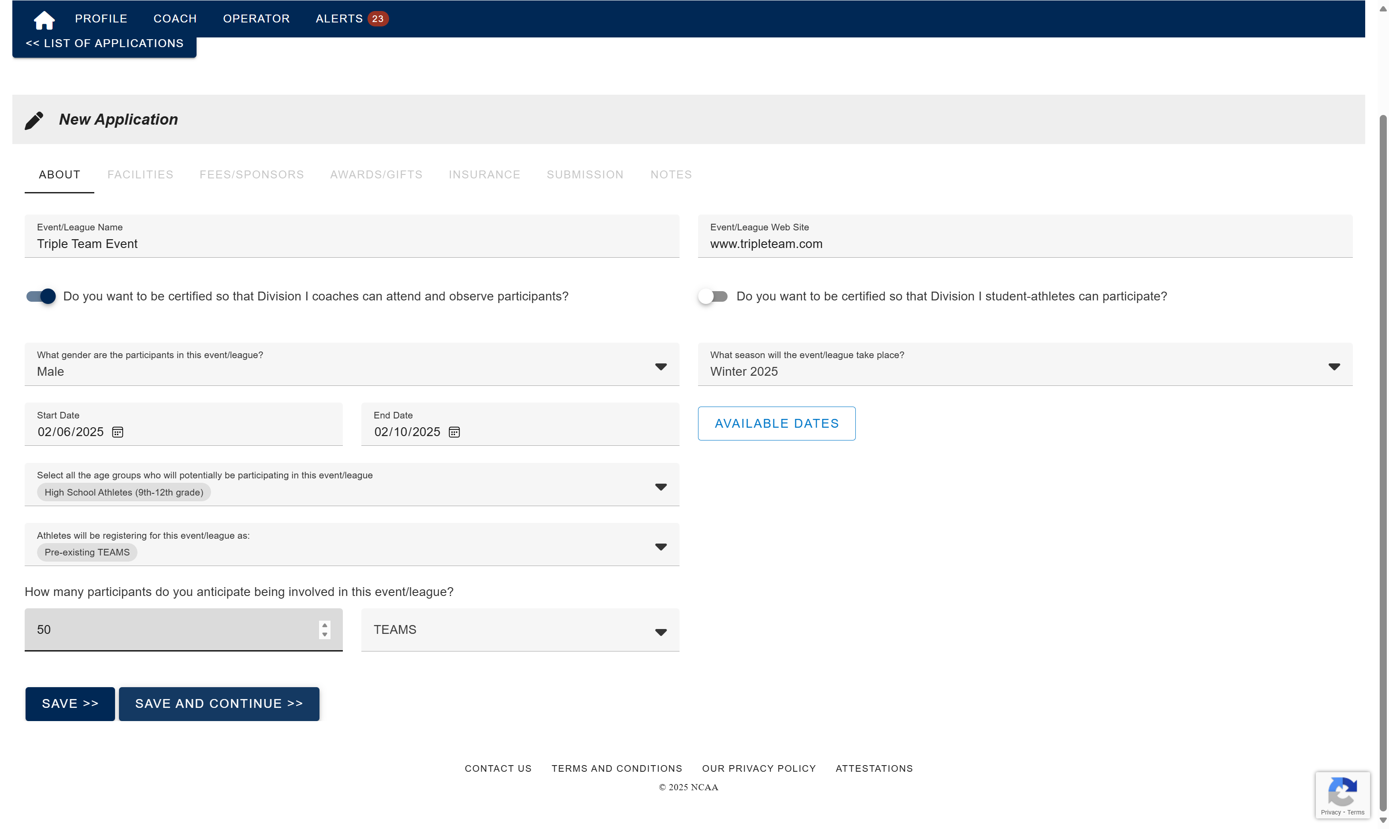
Task: Click the SAVE >> button
Action: 70,704
